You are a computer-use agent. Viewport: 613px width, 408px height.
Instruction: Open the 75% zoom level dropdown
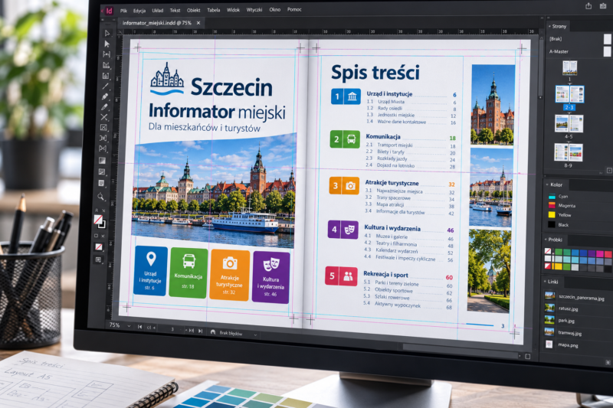[x=129, y=326]
